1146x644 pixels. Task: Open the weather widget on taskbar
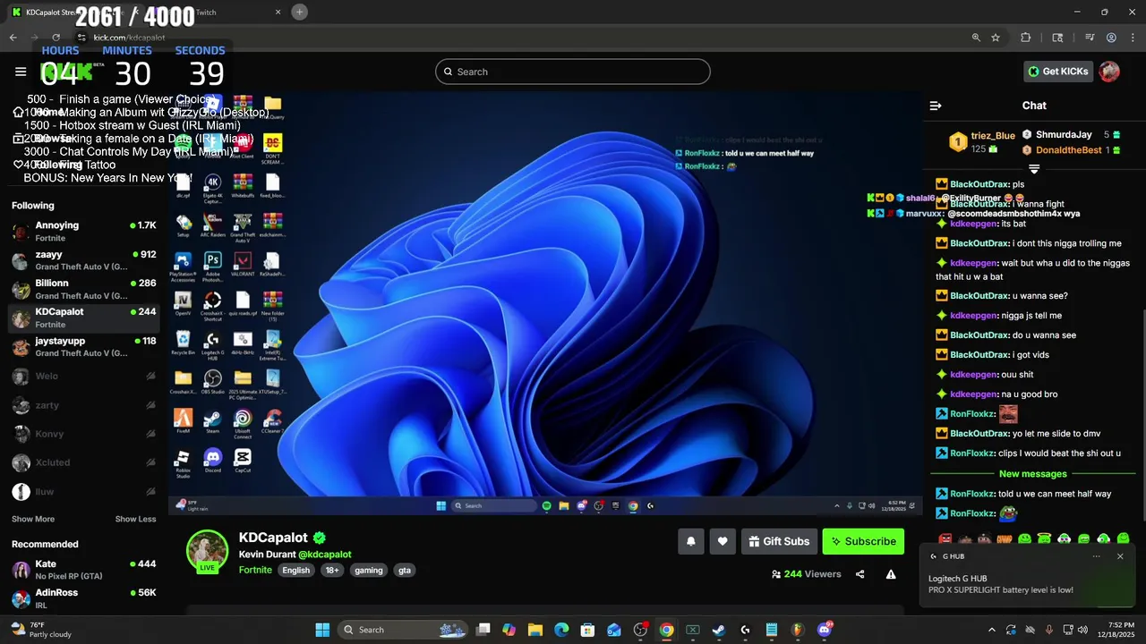click(40, 630)
